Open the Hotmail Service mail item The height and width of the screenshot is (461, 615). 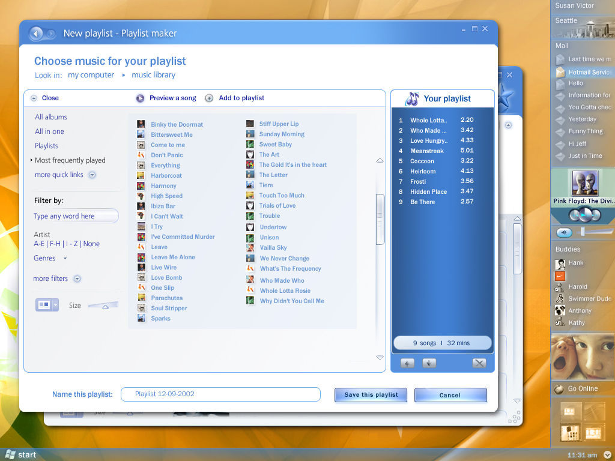(x=590, y=72)
